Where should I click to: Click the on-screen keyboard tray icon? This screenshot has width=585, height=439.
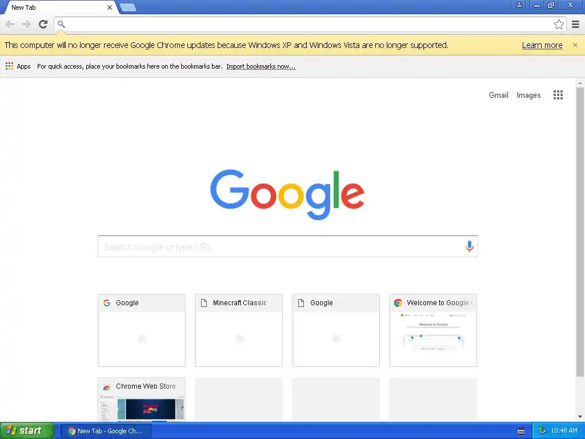pos(521,431)
